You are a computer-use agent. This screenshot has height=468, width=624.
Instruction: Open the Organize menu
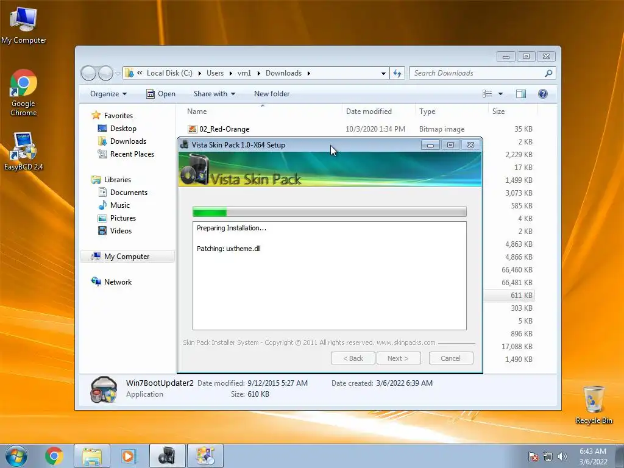tap(108, 94)
